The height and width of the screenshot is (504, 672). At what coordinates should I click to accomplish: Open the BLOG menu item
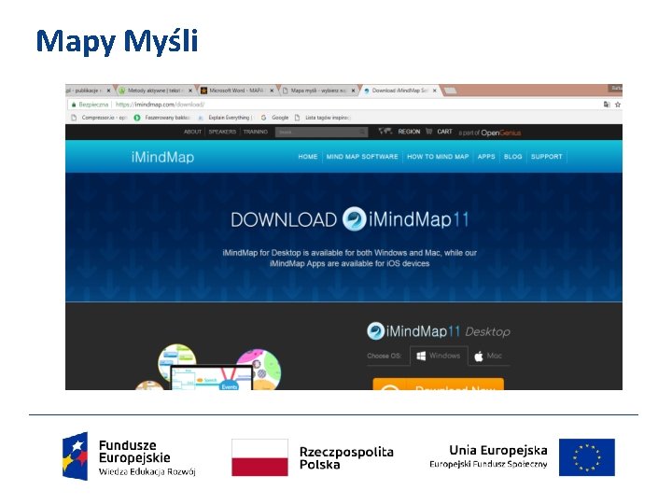pos(513,157)
